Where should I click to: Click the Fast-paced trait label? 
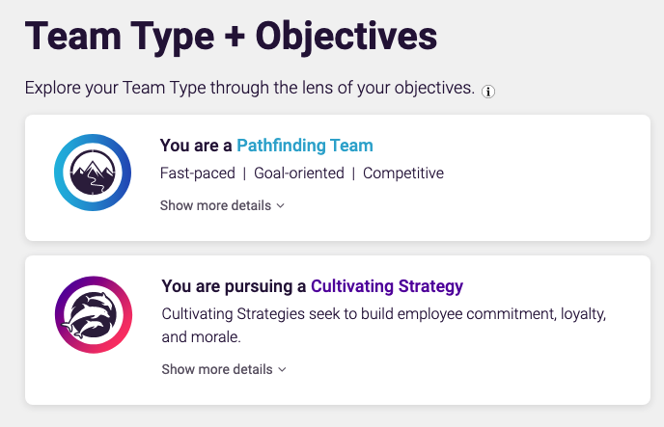click(197, 173)
